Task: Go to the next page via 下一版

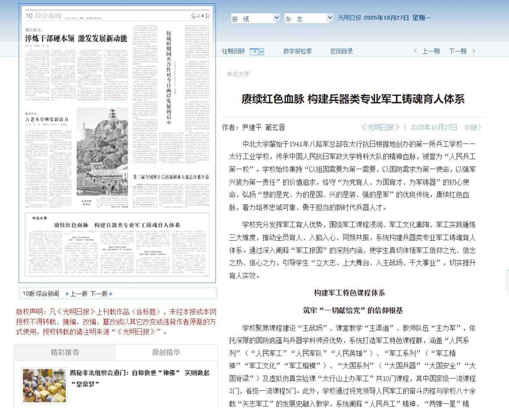Action: pos(99,294)
